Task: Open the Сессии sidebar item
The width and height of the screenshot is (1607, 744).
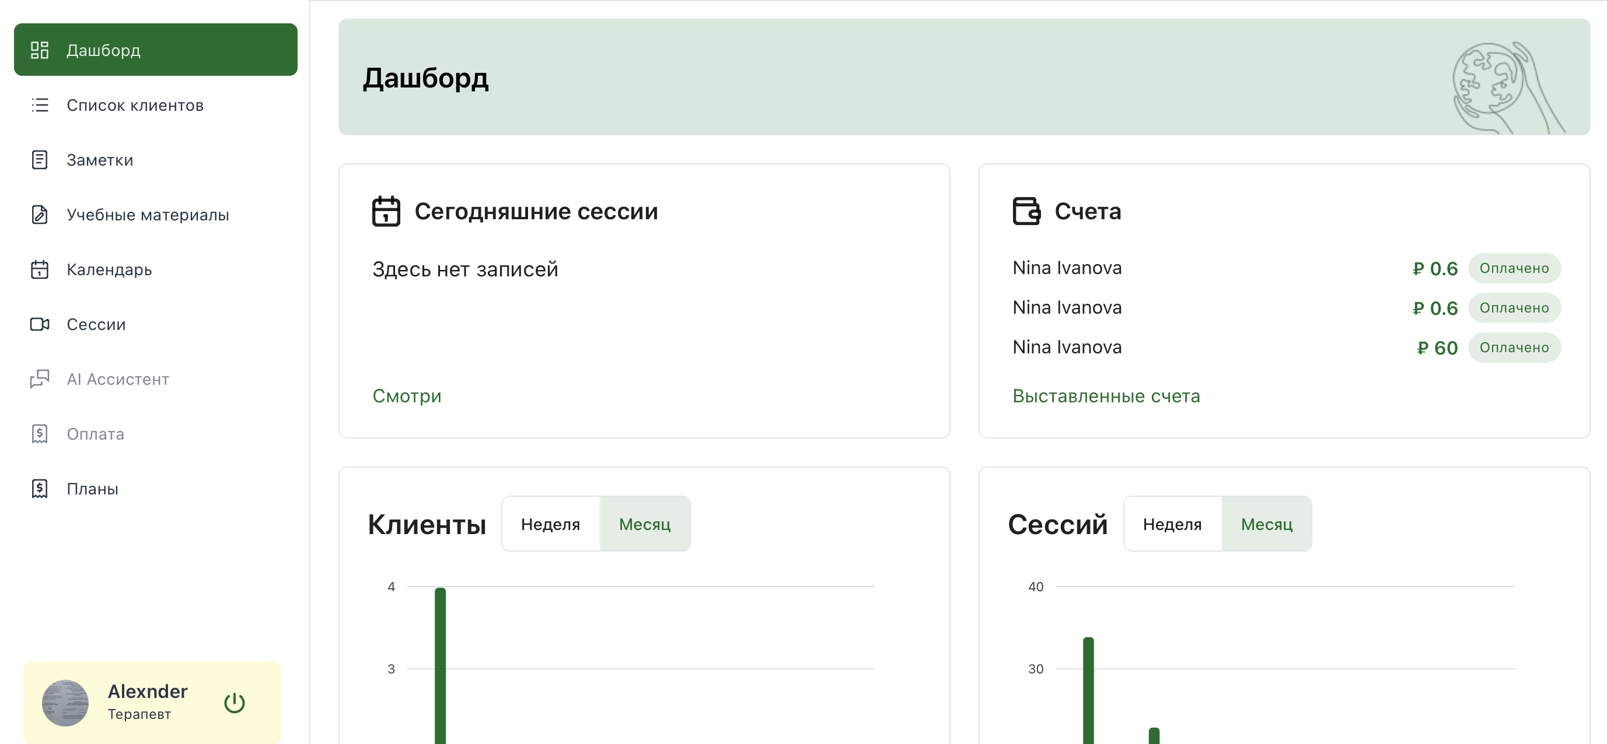Action: (156, 324)
